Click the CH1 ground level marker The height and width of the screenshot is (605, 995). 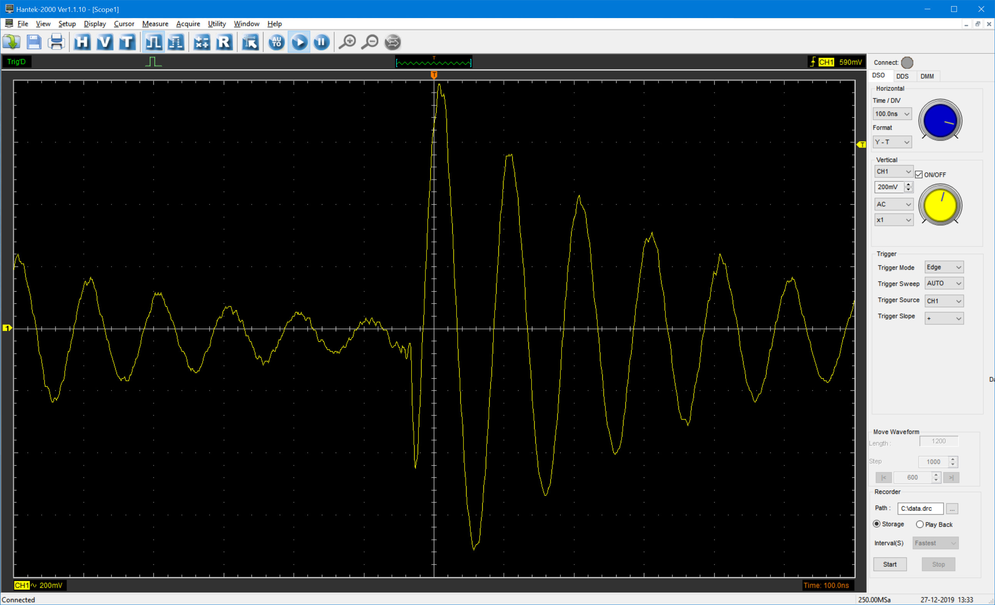click(7, 328)
